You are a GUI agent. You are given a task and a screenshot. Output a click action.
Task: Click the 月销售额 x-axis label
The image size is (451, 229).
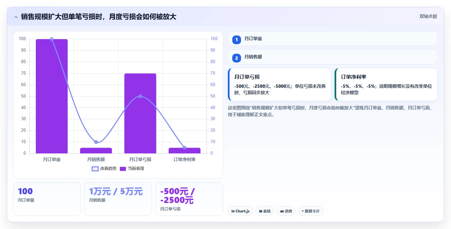pyautogui.click(x=96, y=159)
